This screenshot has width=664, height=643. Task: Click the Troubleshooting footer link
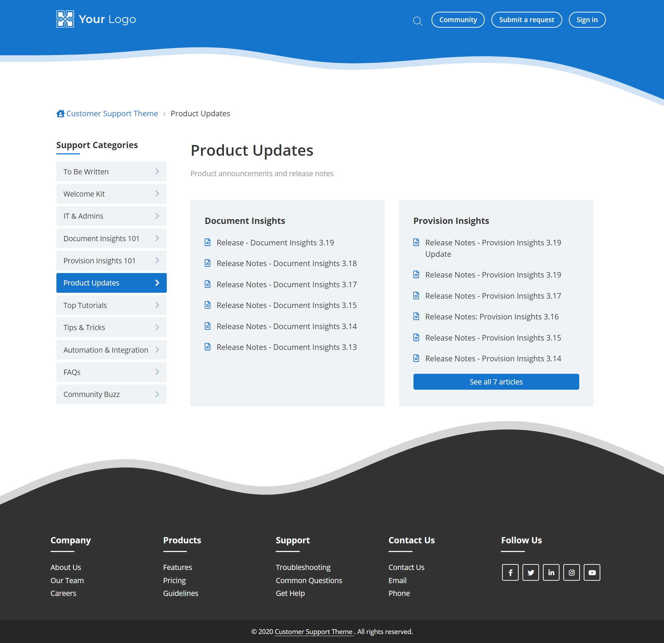click(303, 567)
